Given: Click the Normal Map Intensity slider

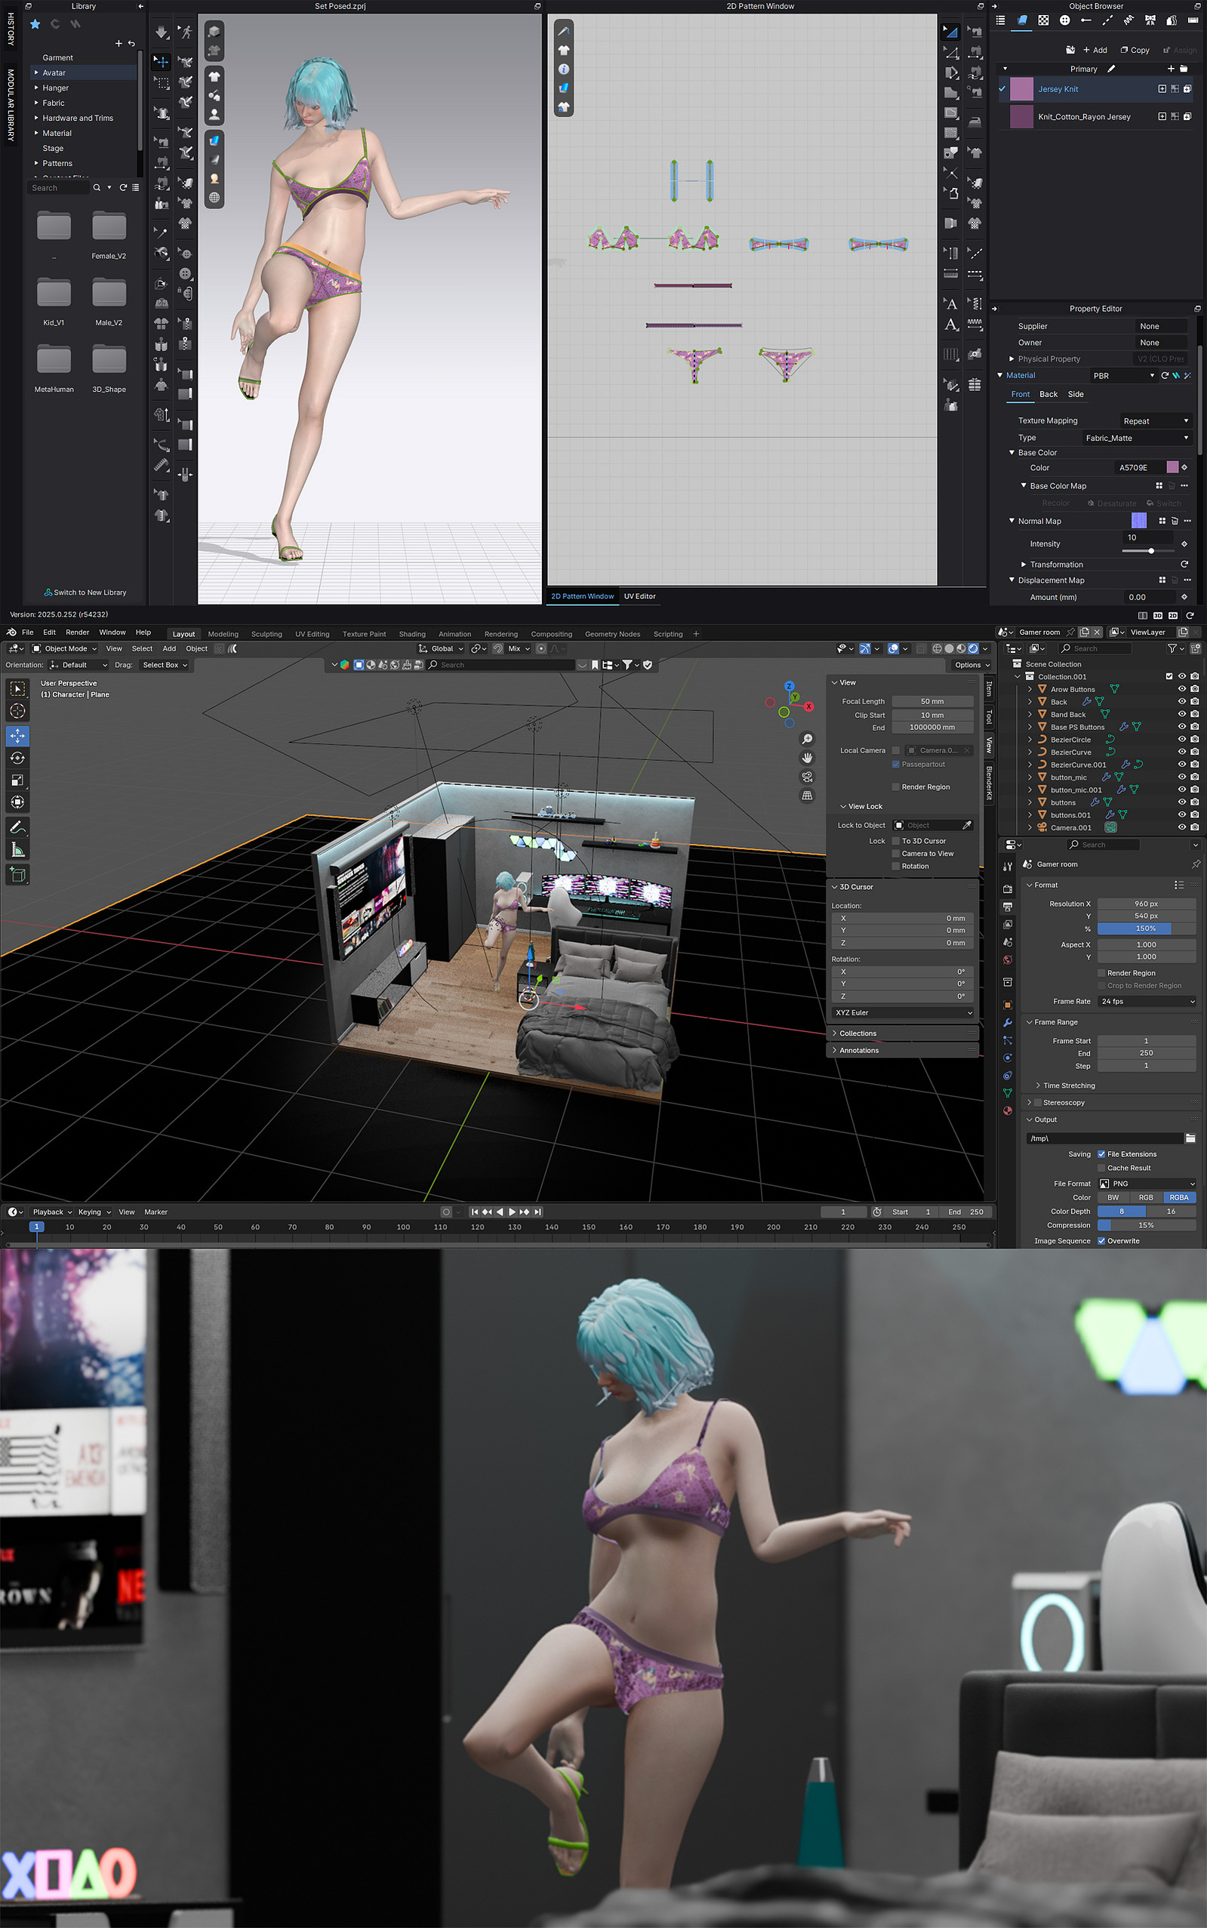Looking at the screenshot, I should click(x=1150, y=551).
